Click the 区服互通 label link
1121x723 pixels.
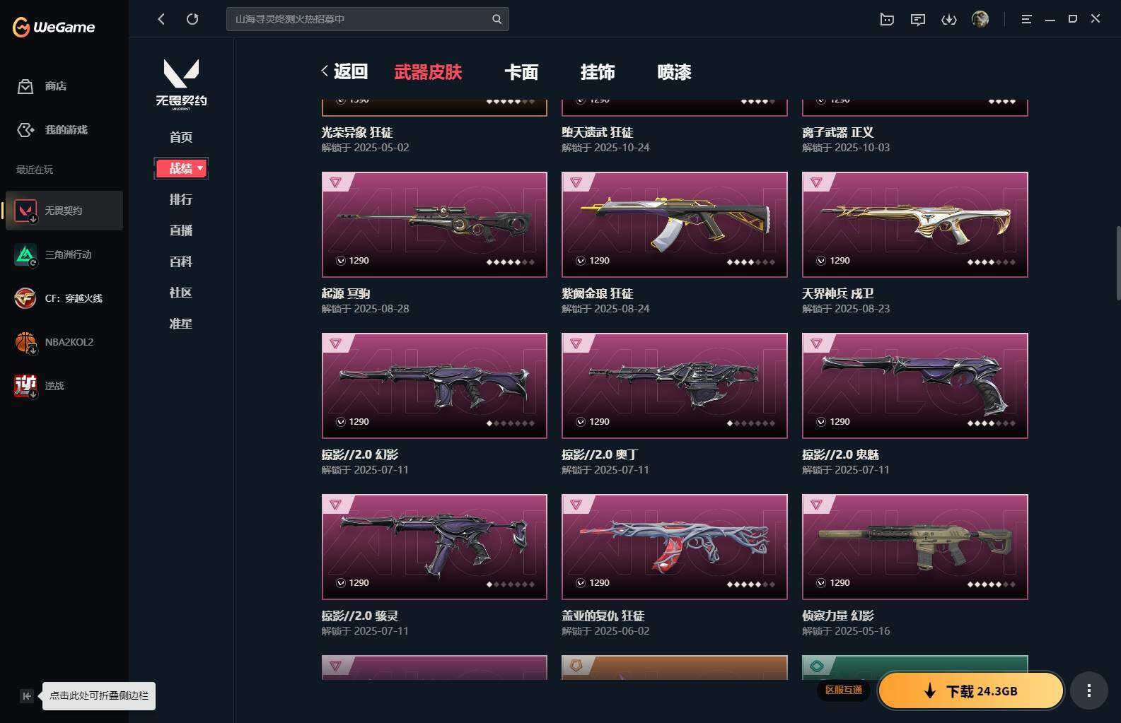(844, 690)
